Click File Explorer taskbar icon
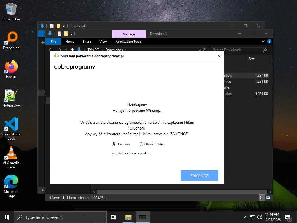 click(x=128, y=217)
